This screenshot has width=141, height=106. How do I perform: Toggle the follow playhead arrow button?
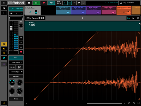51,3
